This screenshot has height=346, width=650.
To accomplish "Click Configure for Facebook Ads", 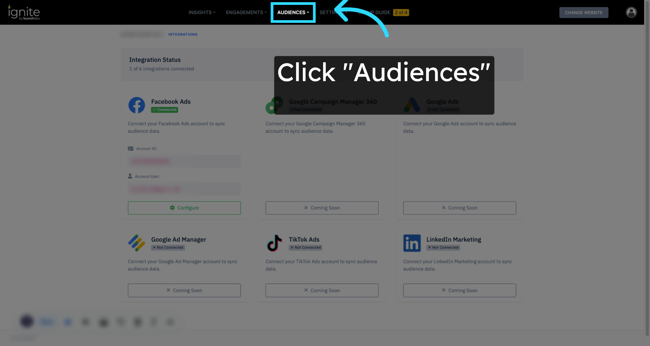I will tap(184, 208).
